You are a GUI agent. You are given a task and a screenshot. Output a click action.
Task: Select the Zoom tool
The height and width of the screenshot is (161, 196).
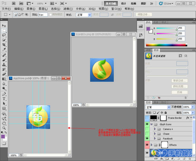tap(4, 128)
